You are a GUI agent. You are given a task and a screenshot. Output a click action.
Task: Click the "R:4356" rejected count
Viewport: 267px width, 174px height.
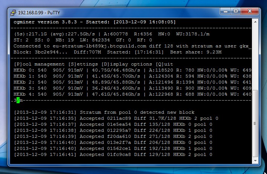click(143, 34)
